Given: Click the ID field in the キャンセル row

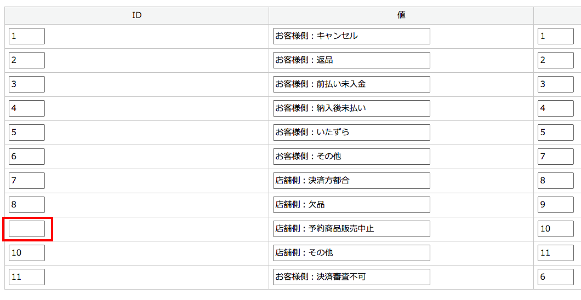Looking at the screenshot, I should (27, 36).
